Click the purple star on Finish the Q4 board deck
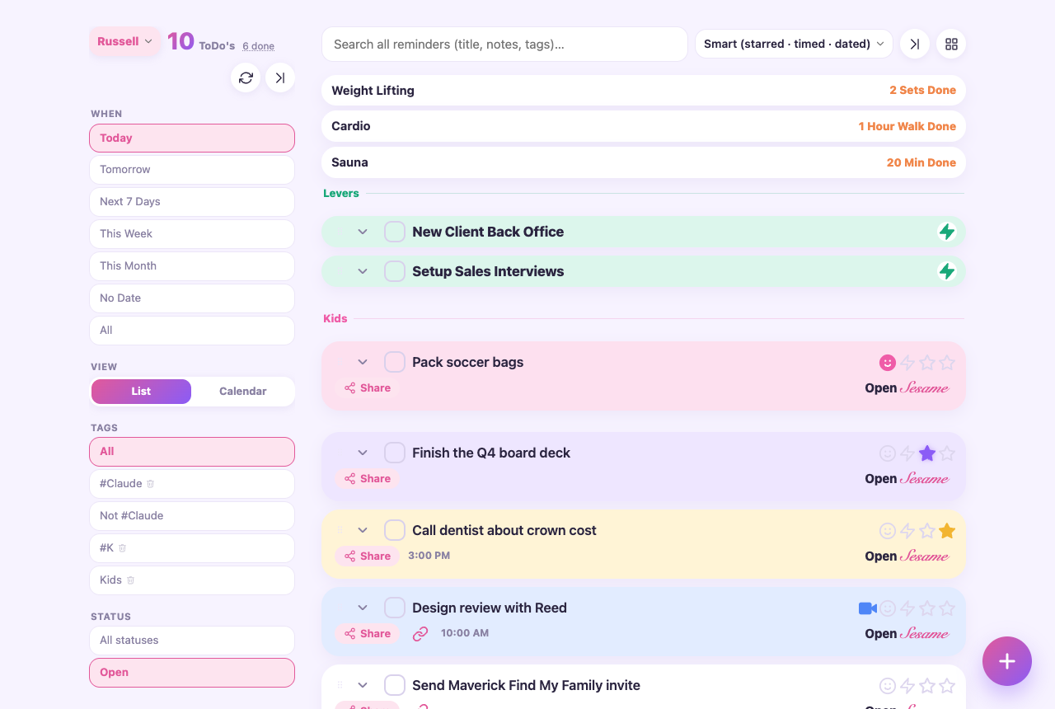This screenshot has height=709, width=1055. click(927, 453)
